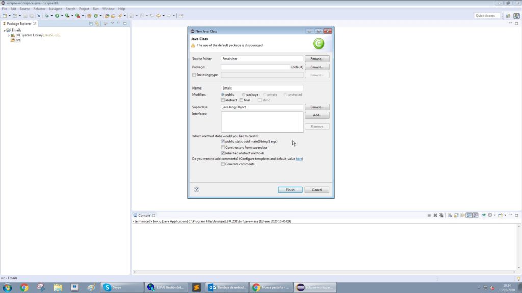Click Collapse All in Package Explorer
This screenshot has width=522, height=293.
pos(91,24)
